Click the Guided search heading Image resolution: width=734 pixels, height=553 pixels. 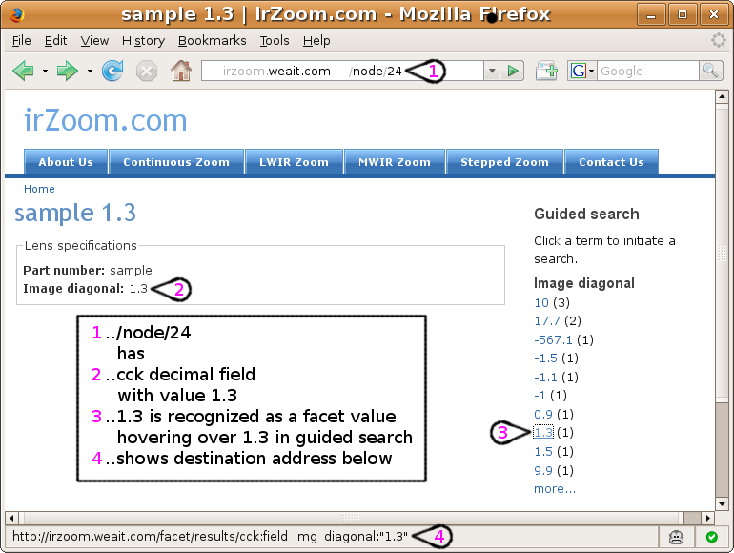(586, 214)
